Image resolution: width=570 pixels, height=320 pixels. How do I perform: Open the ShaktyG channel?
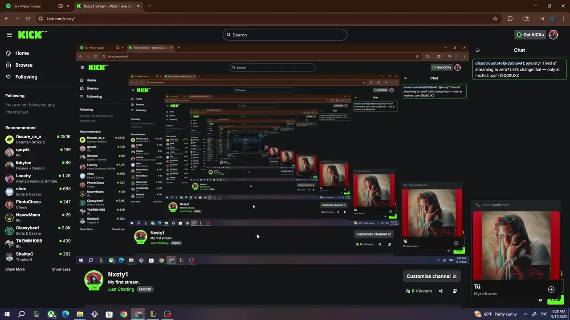(x=38, y=256)
